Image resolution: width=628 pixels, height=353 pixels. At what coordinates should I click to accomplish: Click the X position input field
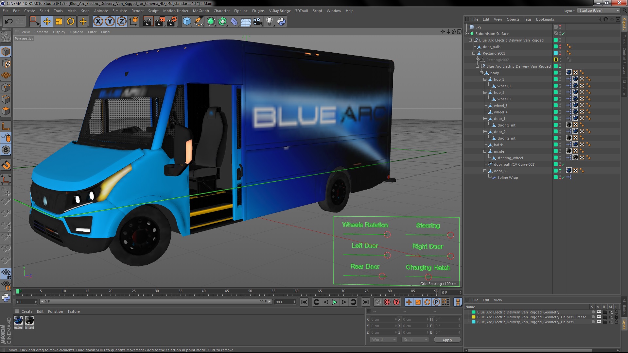coord(383,319)
